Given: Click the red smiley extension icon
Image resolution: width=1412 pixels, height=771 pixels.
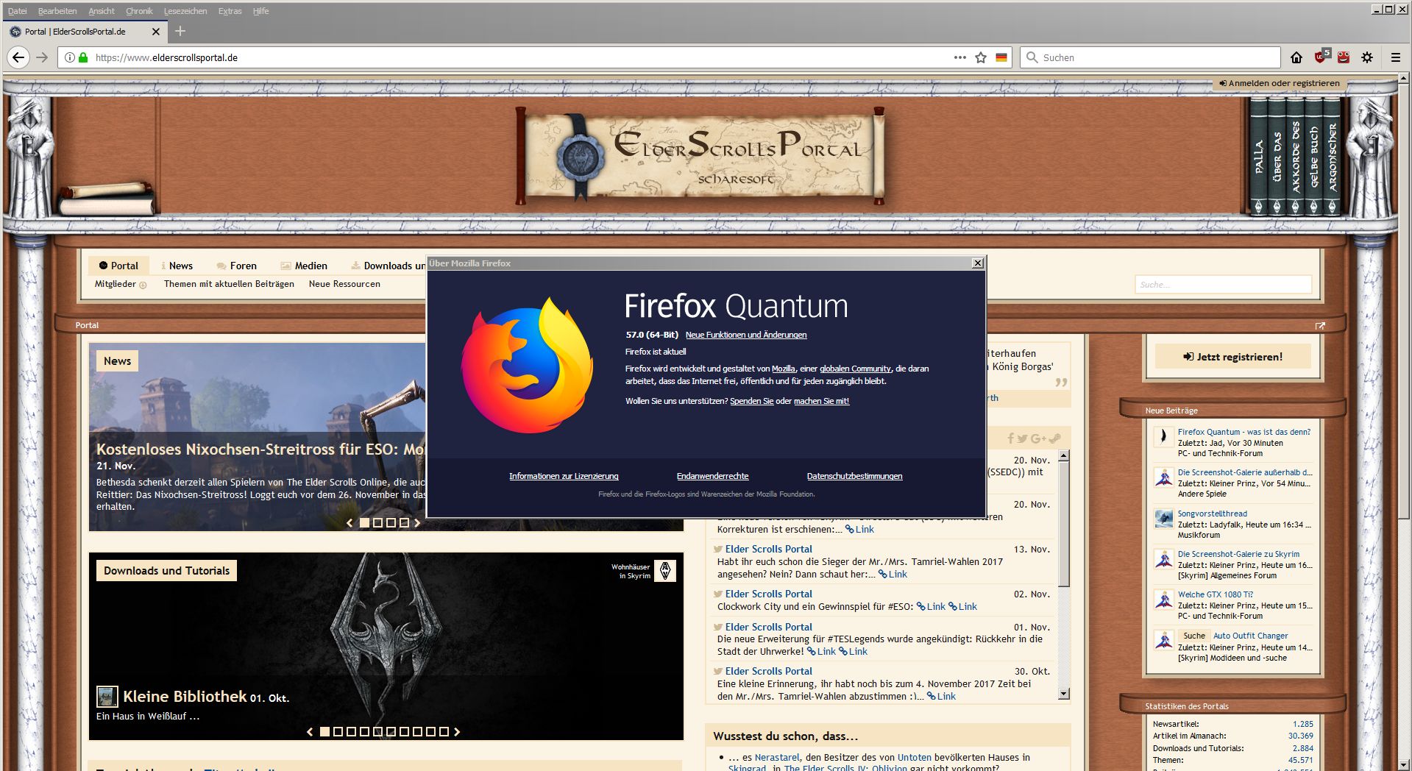Looking at the screenshot, I should click(1344, 57).
